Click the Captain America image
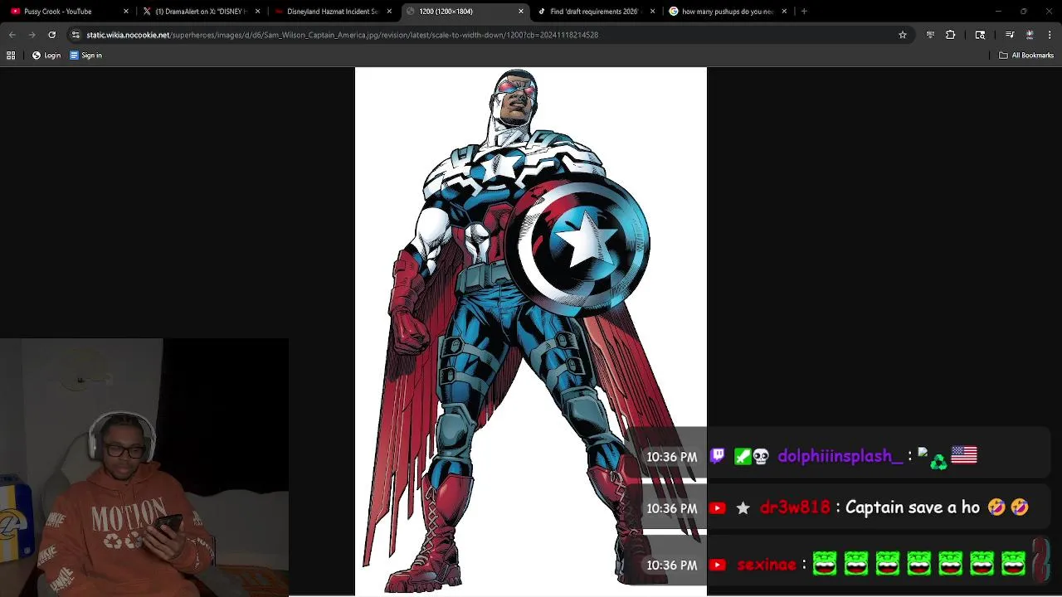This screenshot has height=597, width=1062. click(531, 332)
